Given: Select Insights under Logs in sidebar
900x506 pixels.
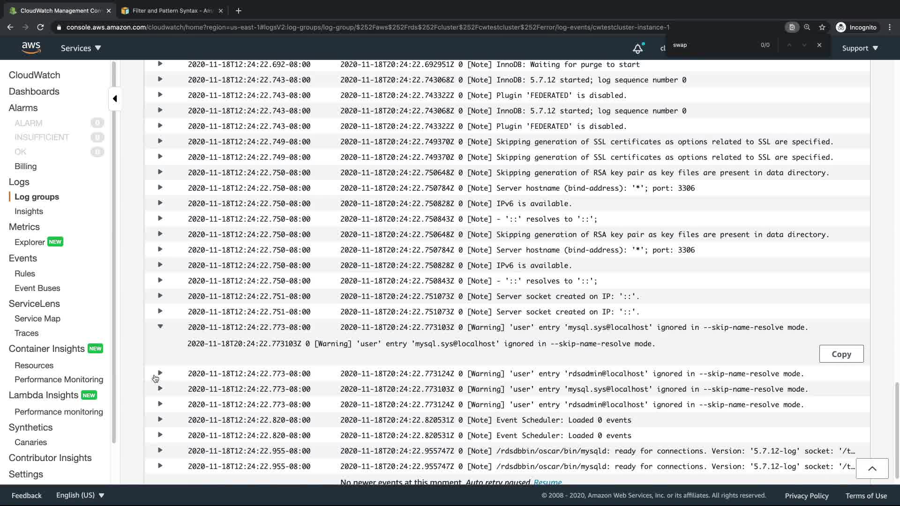Looking at the screenshot, I should click(29, 211).
